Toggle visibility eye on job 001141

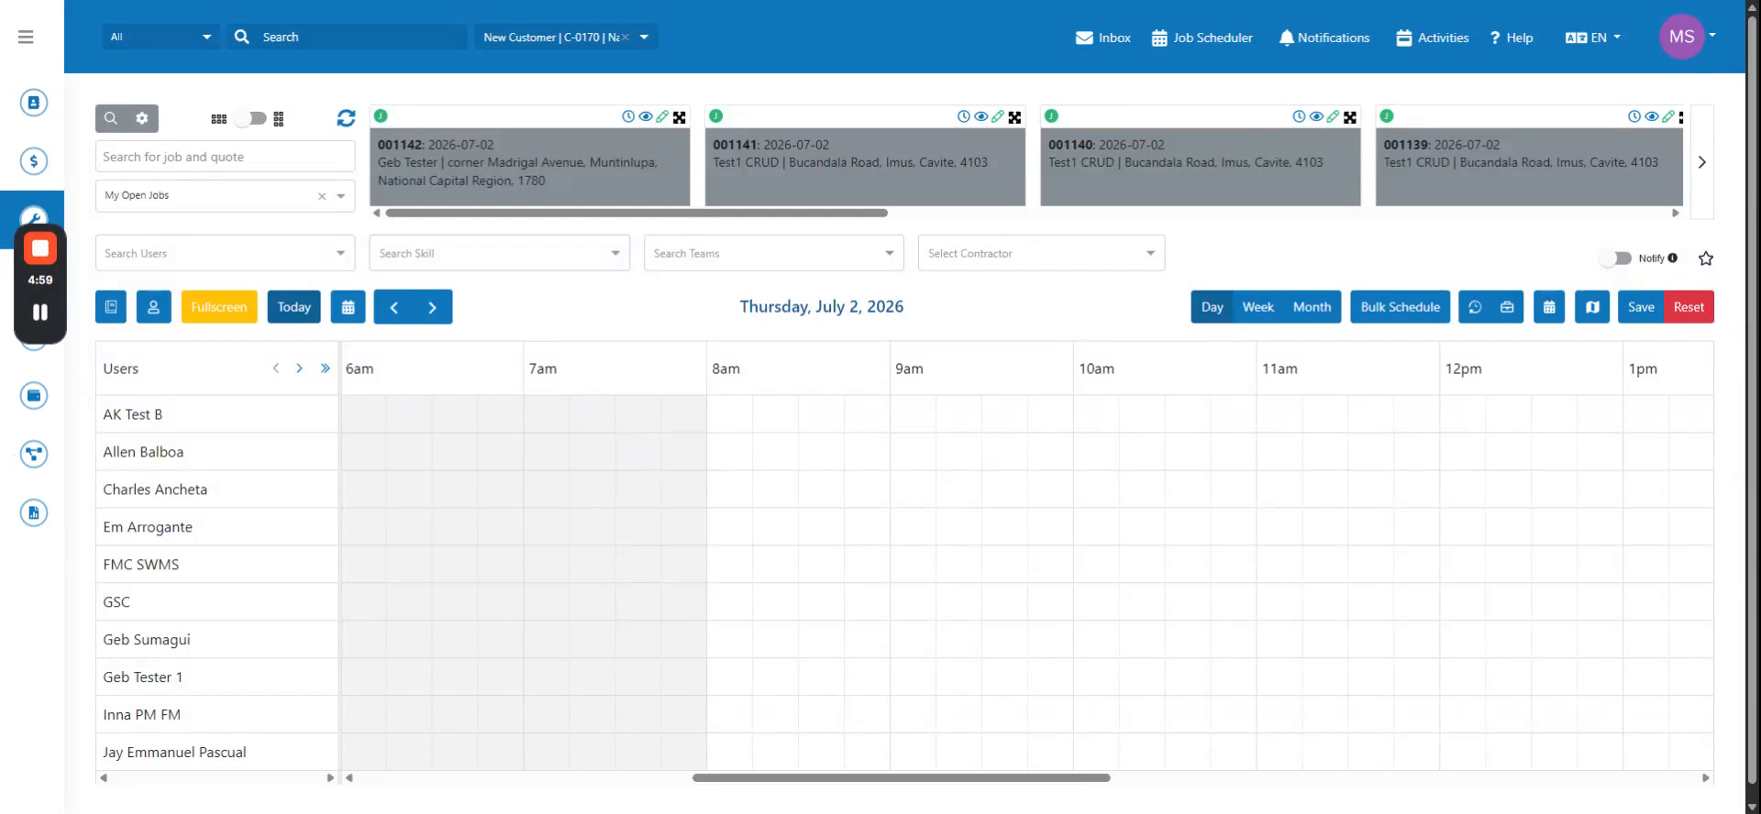click(981, 116)
